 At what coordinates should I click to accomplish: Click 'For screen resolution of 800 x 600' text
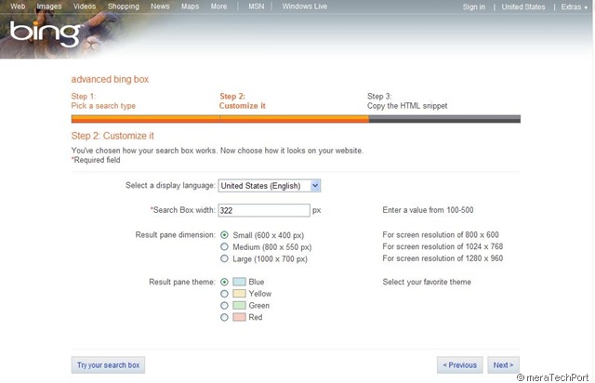[441, 234]
